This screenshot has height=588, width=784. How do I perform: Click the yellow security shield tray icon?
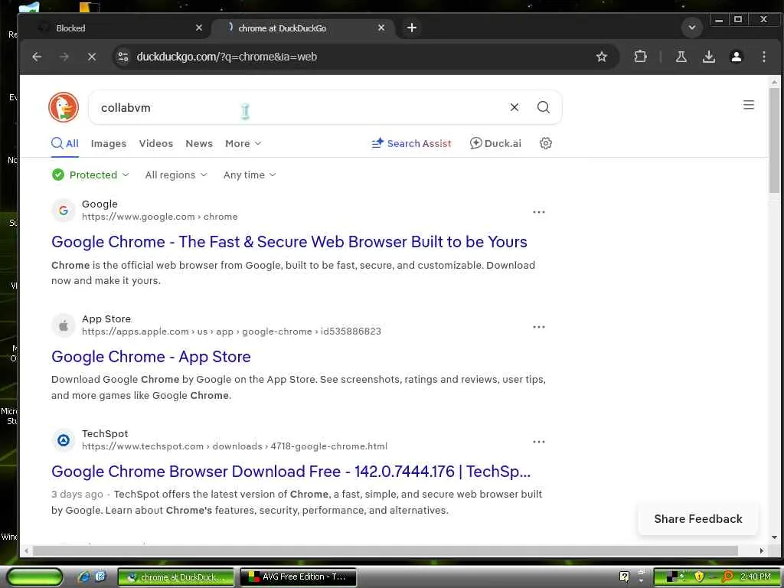pos(698,577)
